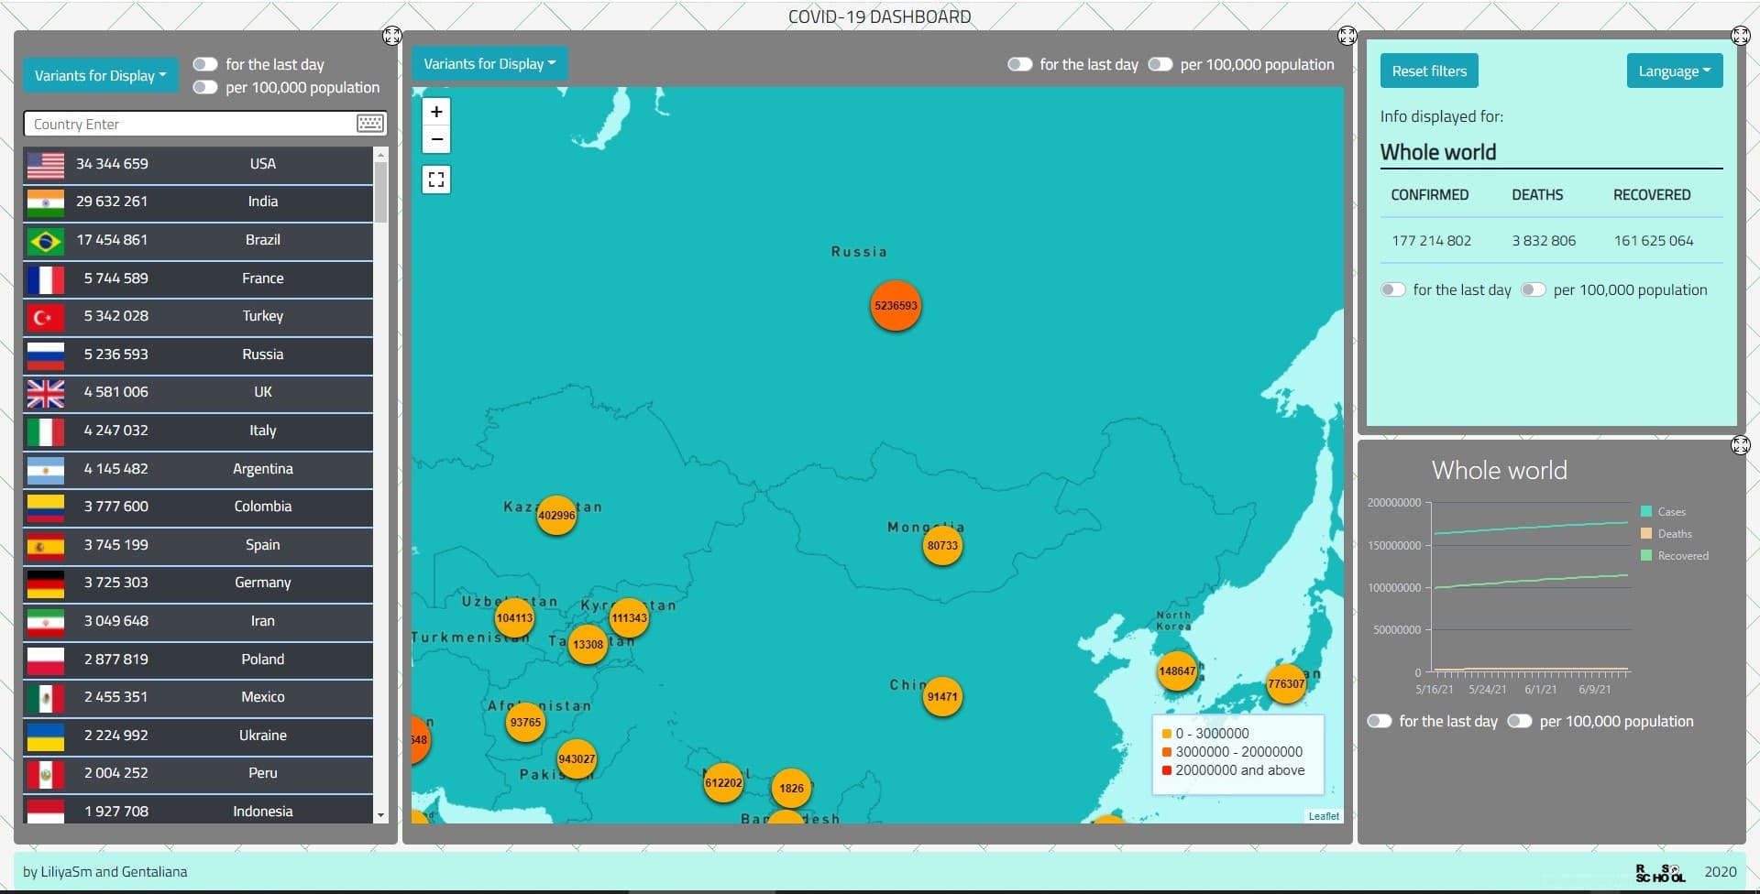1760x894 pixels.
Task: Expand the Whole world chart panel
Action: (1740, 445)
